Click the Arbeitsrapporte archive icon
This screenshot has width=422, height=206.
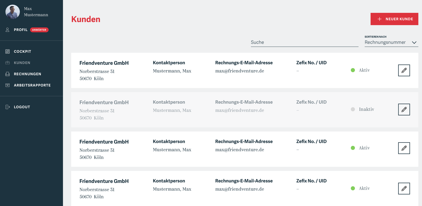point(7,85)
